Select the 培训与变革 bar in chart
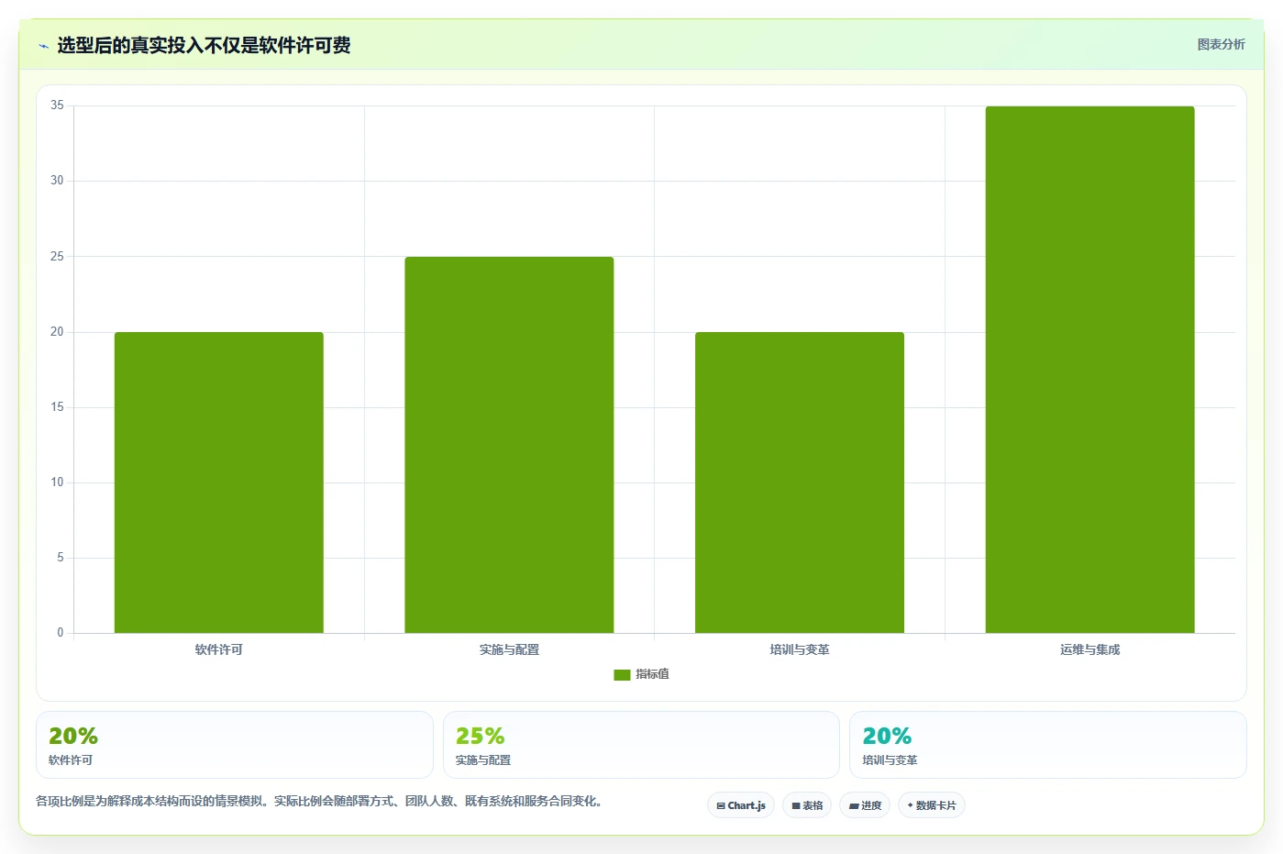This screenshot has width=1283, height=854. [x=800, y=482]
